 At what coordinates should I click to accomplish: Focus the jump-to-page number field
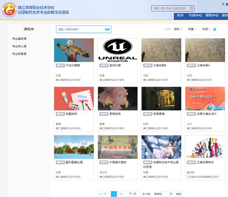pyautogui.click(x=166, y=194)
